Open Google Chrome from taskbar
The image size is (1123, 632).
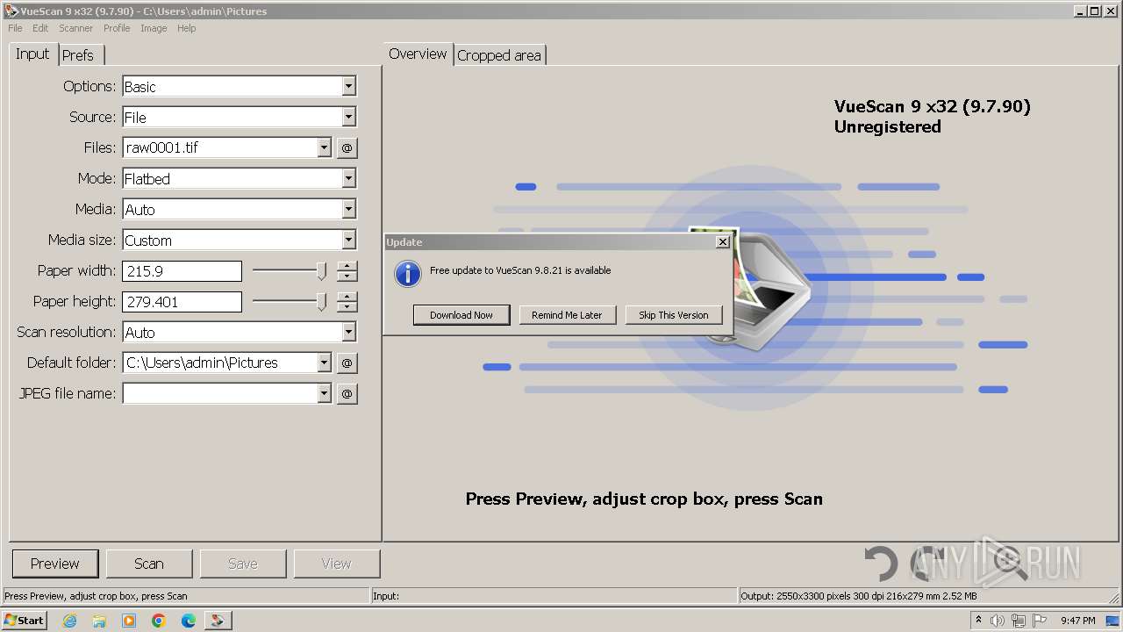(x=159, y=621)
